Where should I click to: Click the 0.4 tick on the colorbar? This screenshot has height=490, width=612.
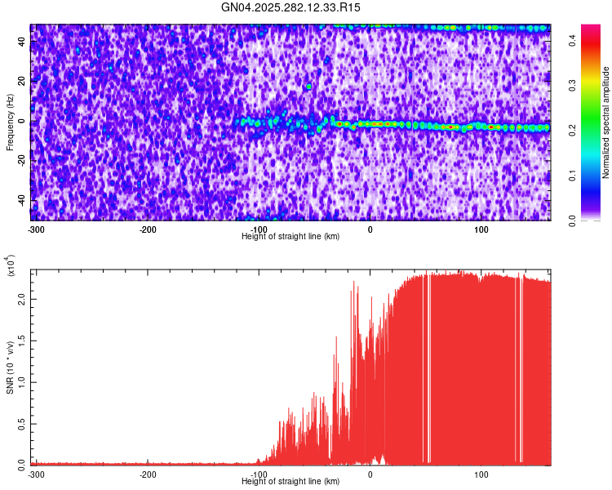574,41
